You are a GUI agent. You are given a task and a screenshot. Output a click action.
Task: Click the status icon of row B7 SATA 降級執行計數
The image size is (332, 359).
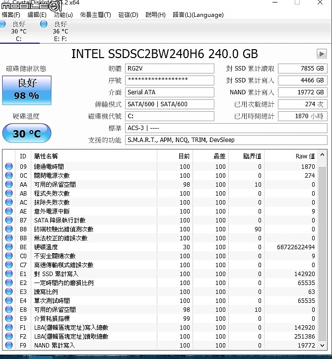pos(9,220)
